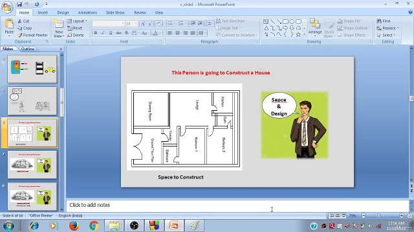Open Firefox from the taskbar
This screenshot has width=414, height=232.
click(x=74, y=226)
